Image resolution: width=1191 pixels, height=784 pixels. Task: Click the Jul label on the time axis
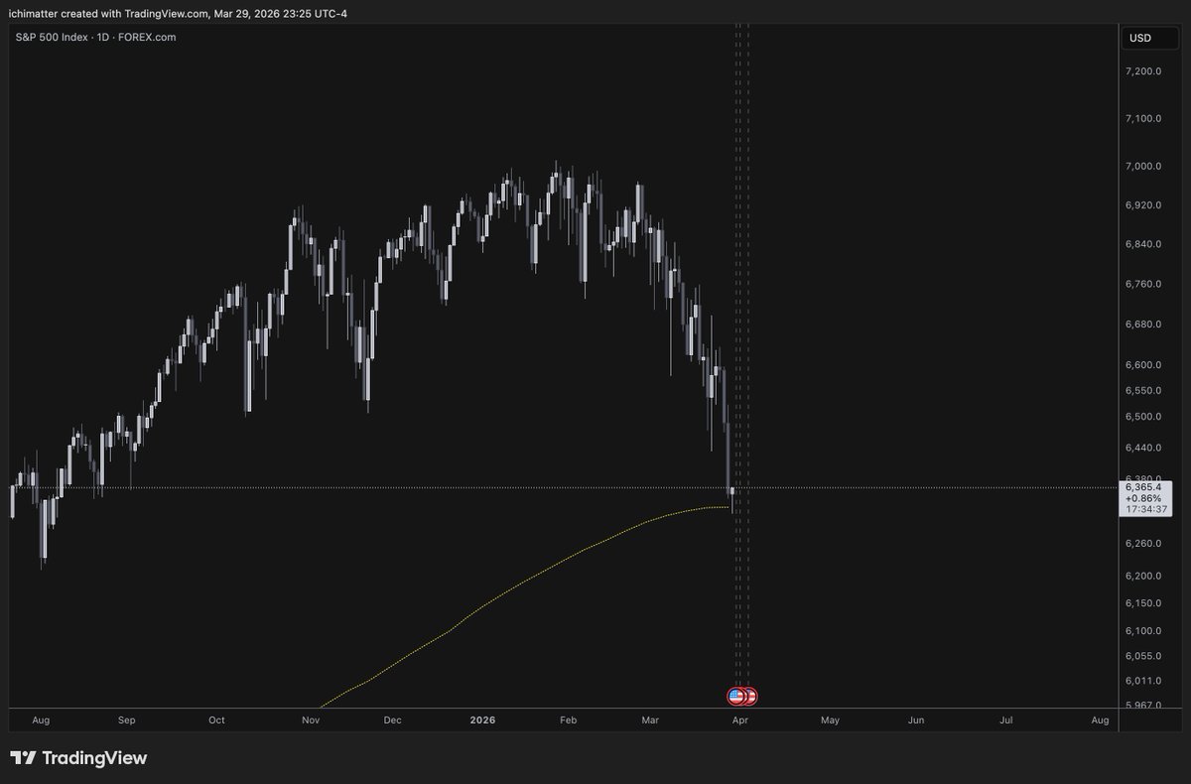click(x=1006, y=719)
